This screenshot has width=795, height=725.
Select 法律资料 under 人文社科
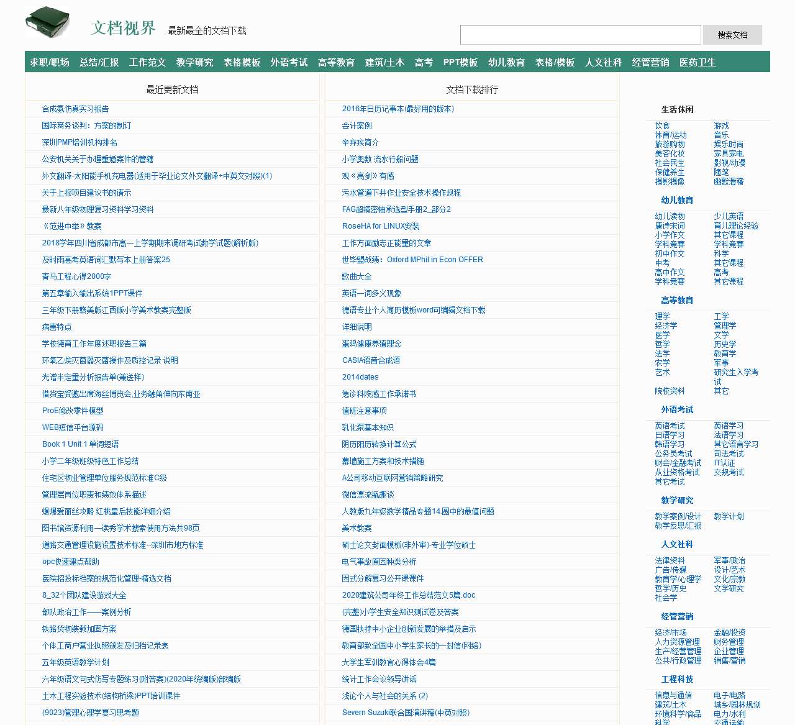(x=671, y=560)
